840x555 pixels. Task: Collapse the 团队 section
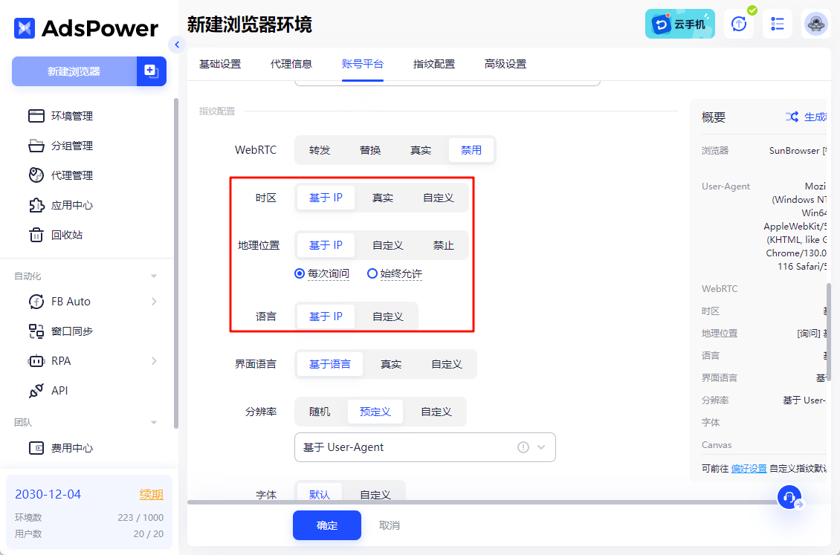point(154,422)
